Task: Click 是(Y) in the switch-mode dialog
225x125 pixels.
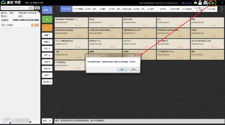Action: [x=122, y=69]
